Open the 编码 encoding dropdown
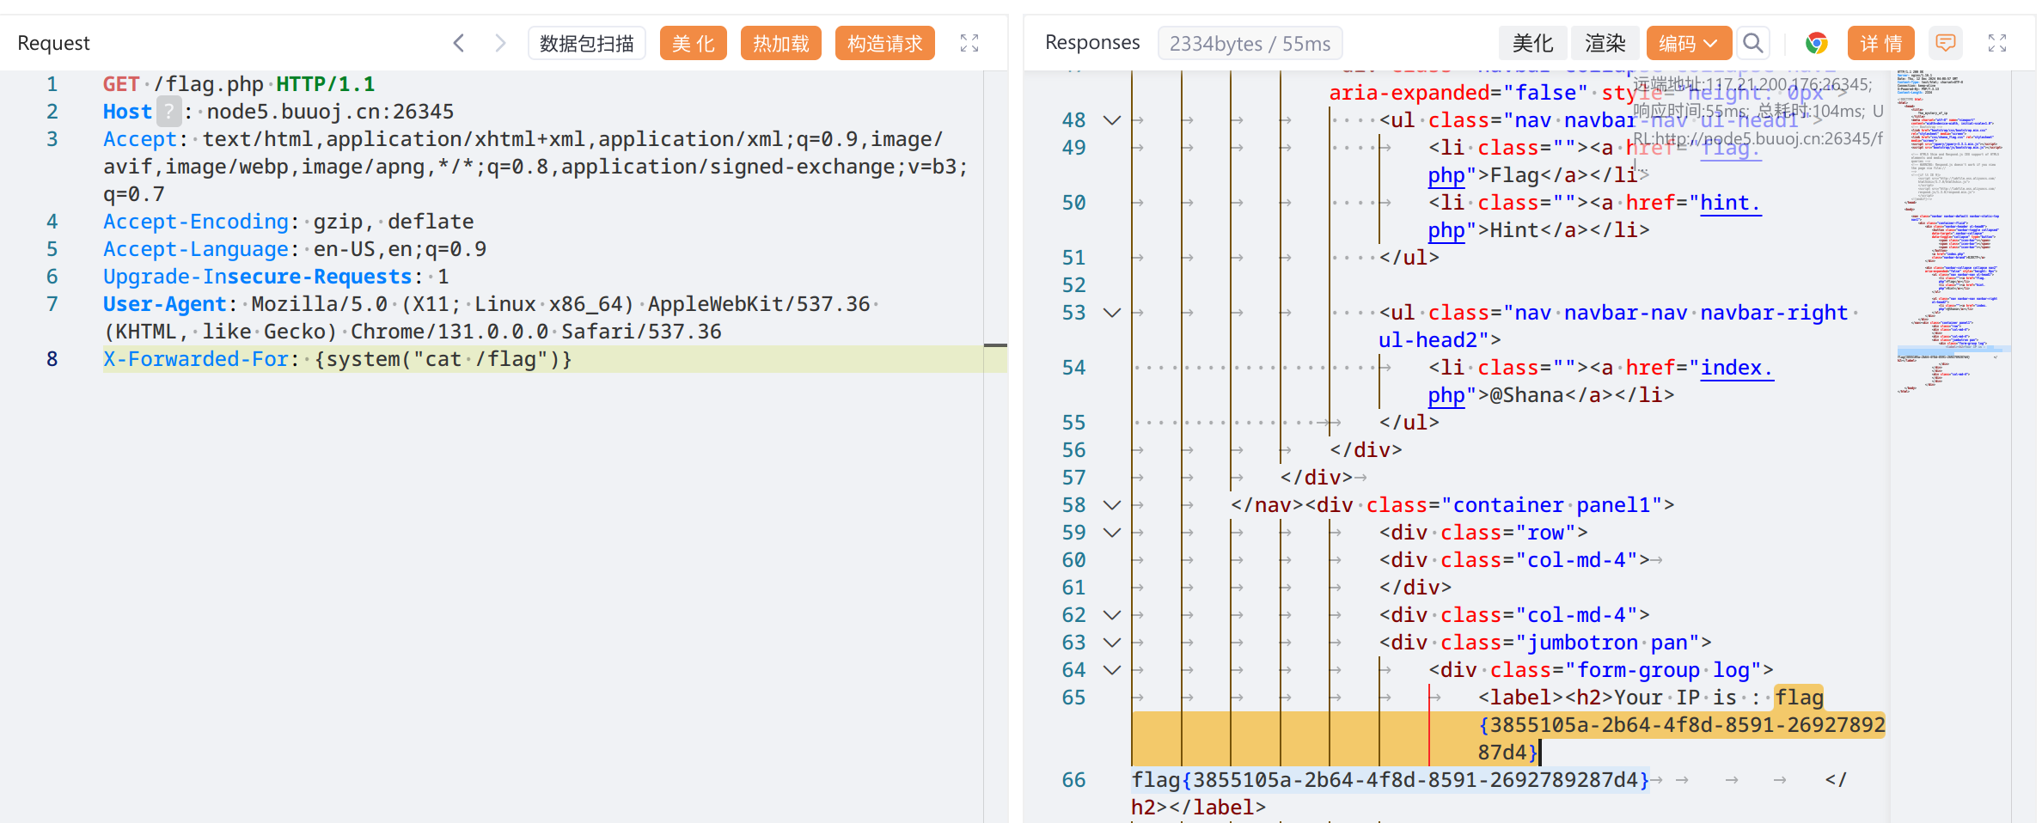This screenshot has height=823, width=2042. [x=1689, y=43]
